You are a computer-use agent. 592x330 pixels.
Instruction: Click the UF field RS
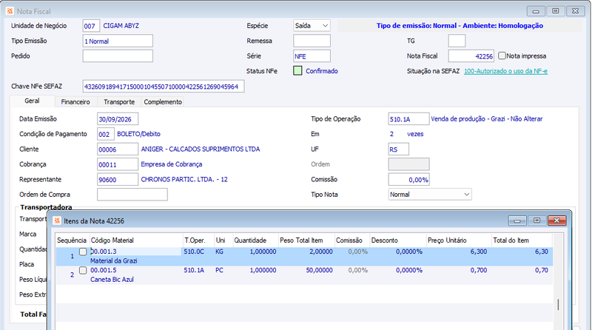tap(399, 149)
